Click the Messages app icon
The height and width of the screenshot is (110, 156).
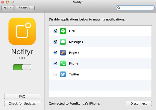click(x=63, y=42)
